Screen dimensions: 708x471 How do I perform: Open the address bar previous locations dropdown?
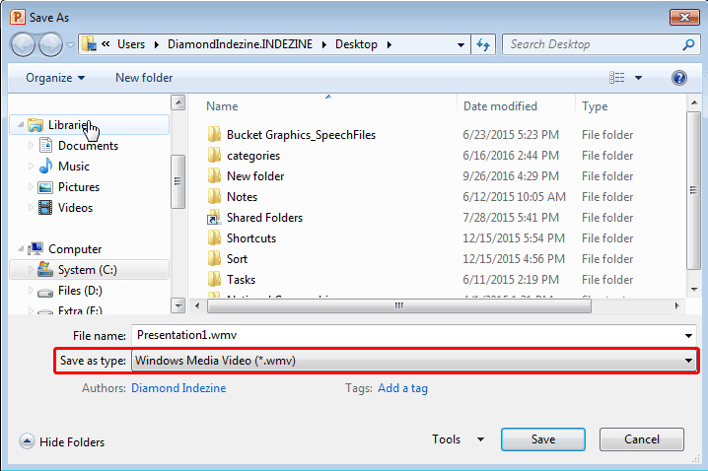[460, 44]
